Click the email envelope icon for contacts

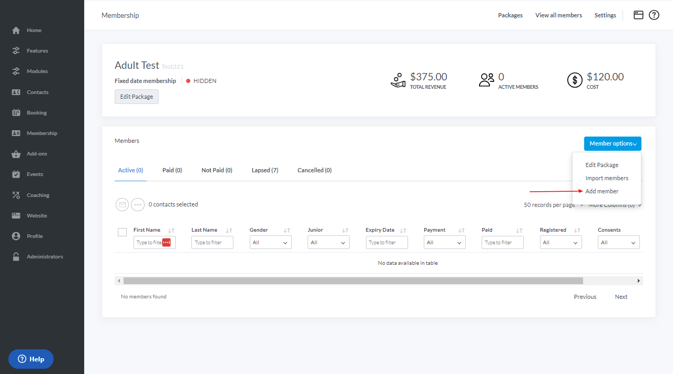(x=123, y=205)
